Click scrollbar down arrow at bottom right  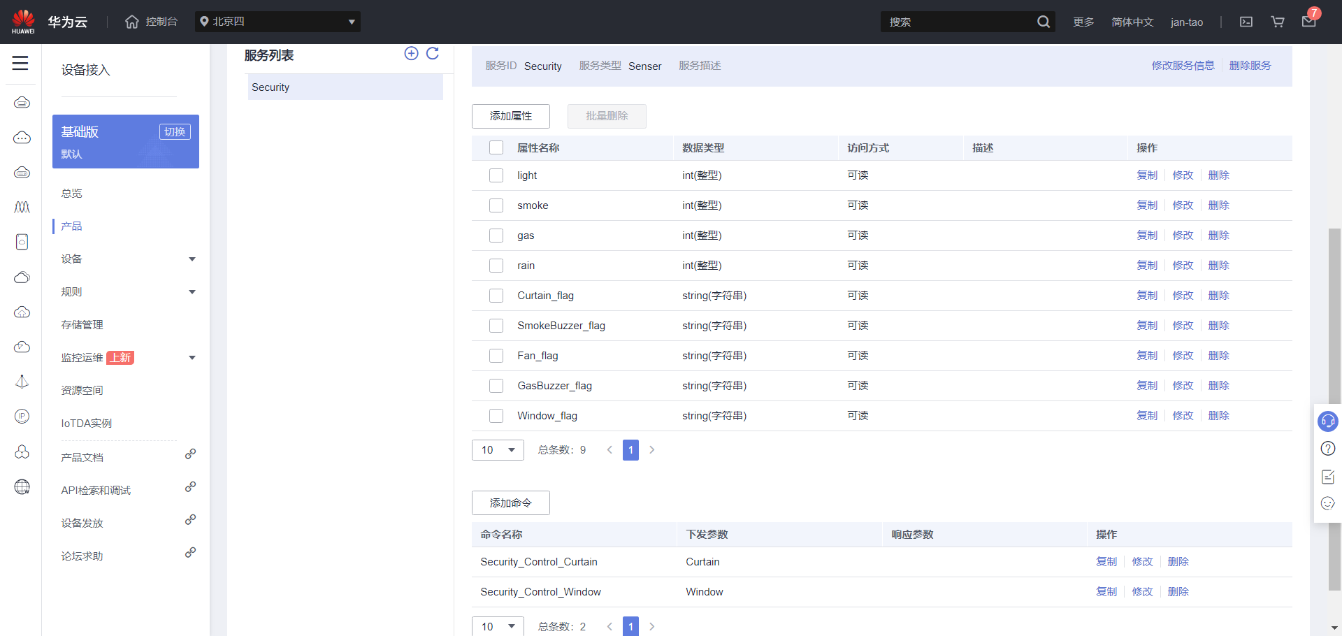point(1334,628)
